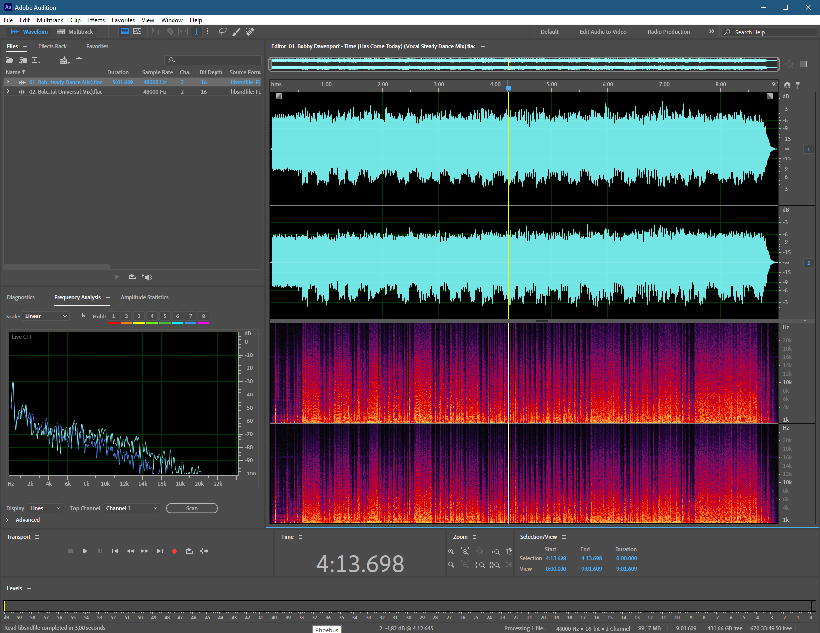
Task: Click the Import File icon in Files panel
Action: click(23, 60)
